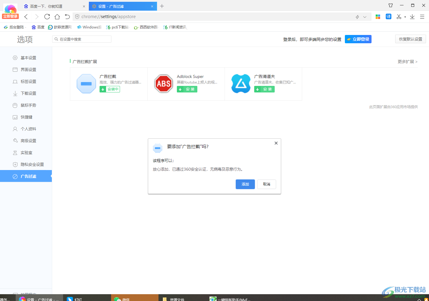The image size is (429, 301).
Task: Click the 广告清道夫 extension icon
Action: 241,84
